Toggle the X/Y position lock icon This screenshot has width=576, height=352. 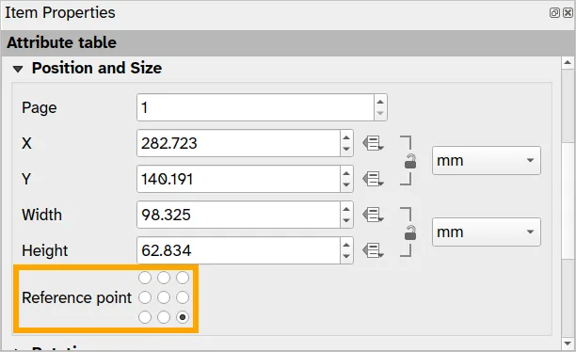pos(410,161)
